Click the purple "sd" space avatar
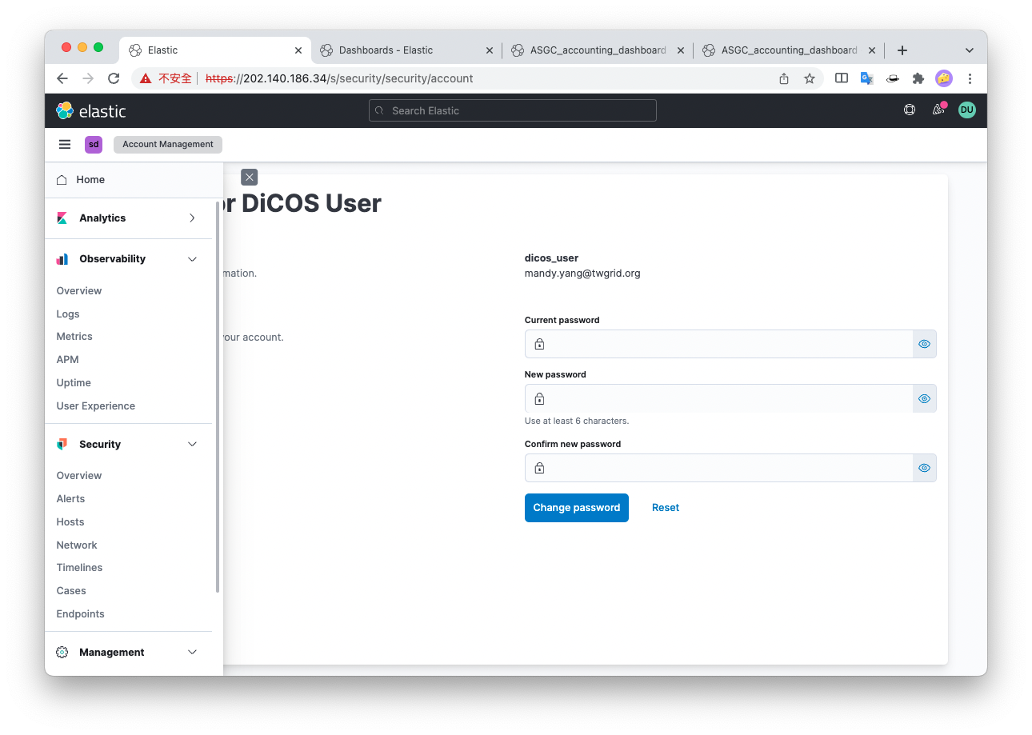This screenshot has height=735, width=1032. click(94, 145)
